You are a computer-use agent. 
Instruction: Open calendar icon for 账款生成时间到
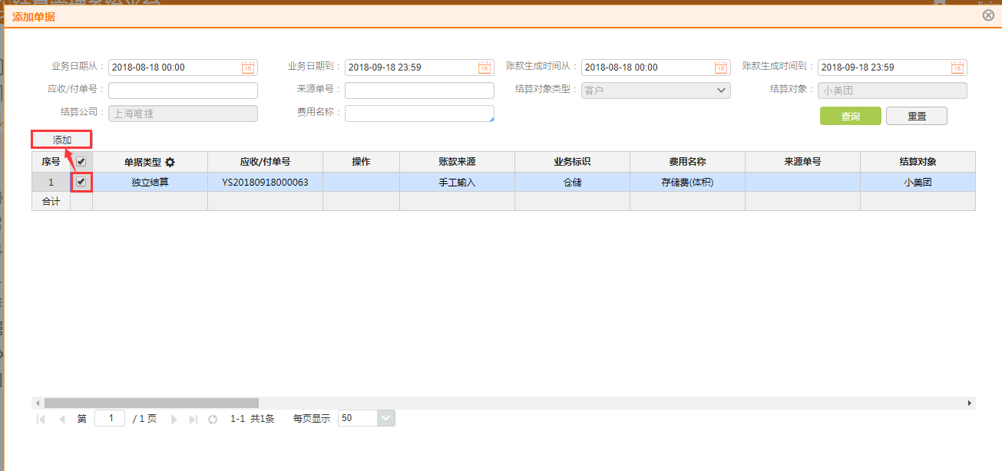(x=957, y=68)
